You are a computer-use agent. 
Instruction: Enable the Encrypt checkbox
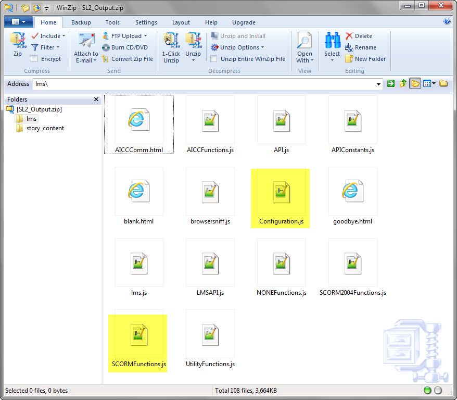click(34, 59)
